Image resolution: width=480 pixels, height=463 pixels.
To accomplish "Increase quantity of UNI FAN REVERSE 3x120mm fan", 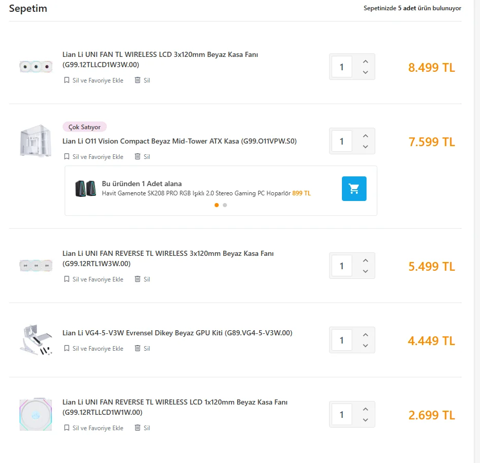I will click(366, 260).
